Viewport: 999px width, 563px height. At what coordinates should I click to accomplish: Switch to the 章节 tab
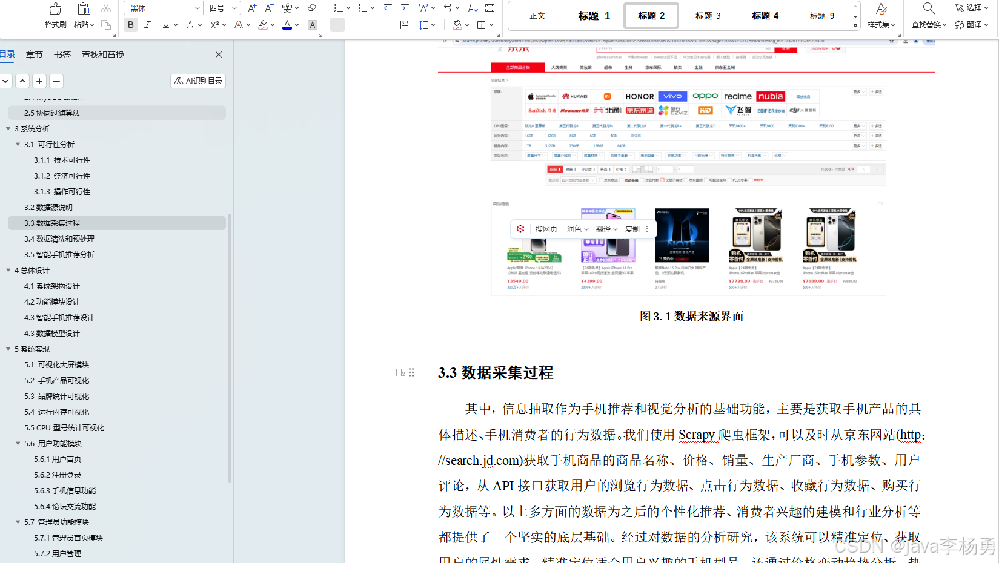tap(35, 54)
